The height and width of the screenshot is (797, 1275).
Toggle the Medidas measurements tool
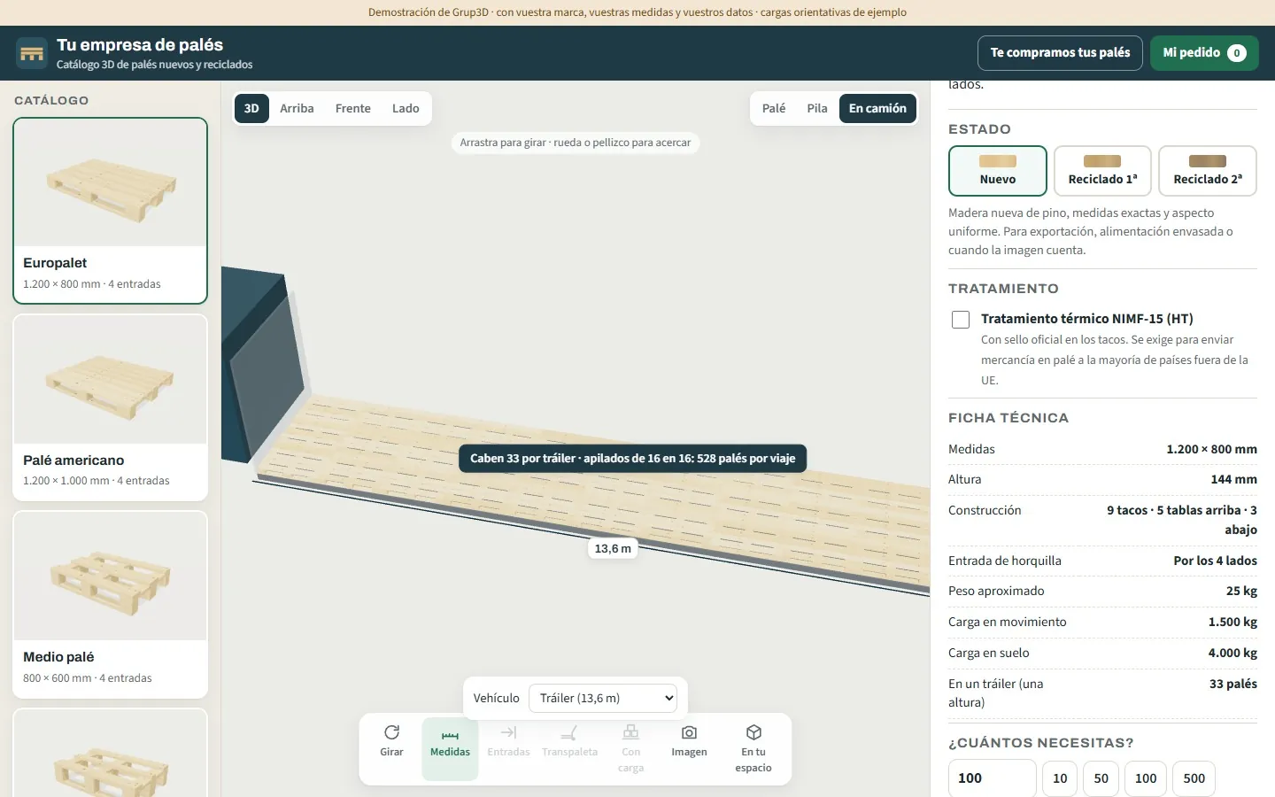click(x=450, y=749)
